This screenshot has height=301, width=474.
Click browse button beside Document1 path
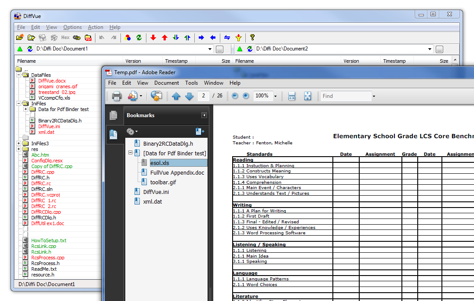[x=220, y=50]
